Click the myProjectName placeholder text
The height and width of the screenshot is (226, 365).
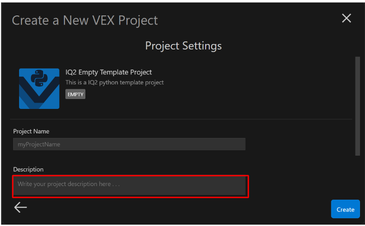tap(39, 144)
